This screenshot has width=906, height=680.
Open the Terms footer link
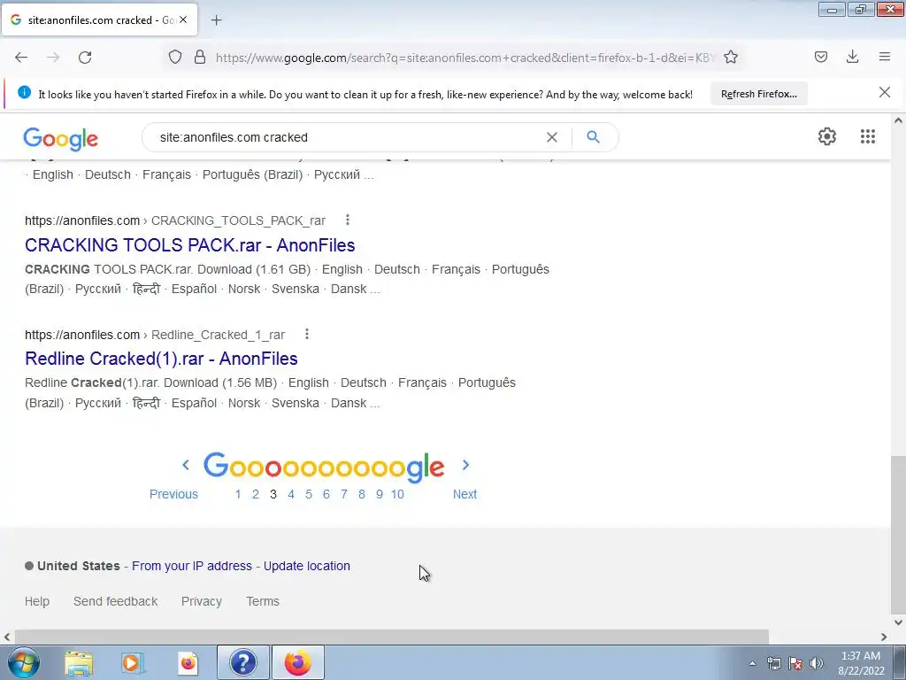262,601
